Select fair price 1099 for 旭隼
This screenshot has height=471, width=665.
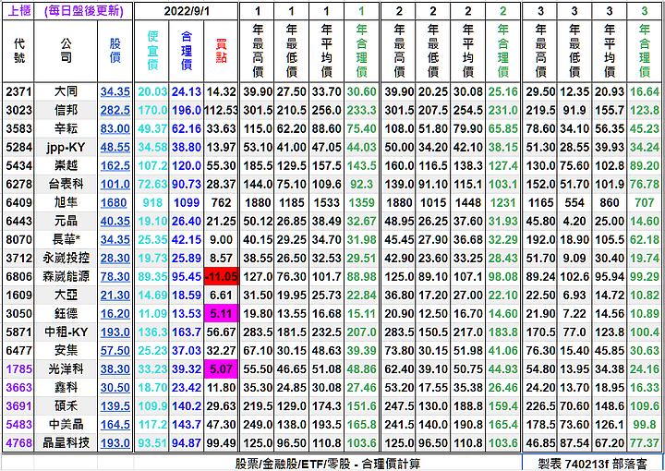coord(187,202)
